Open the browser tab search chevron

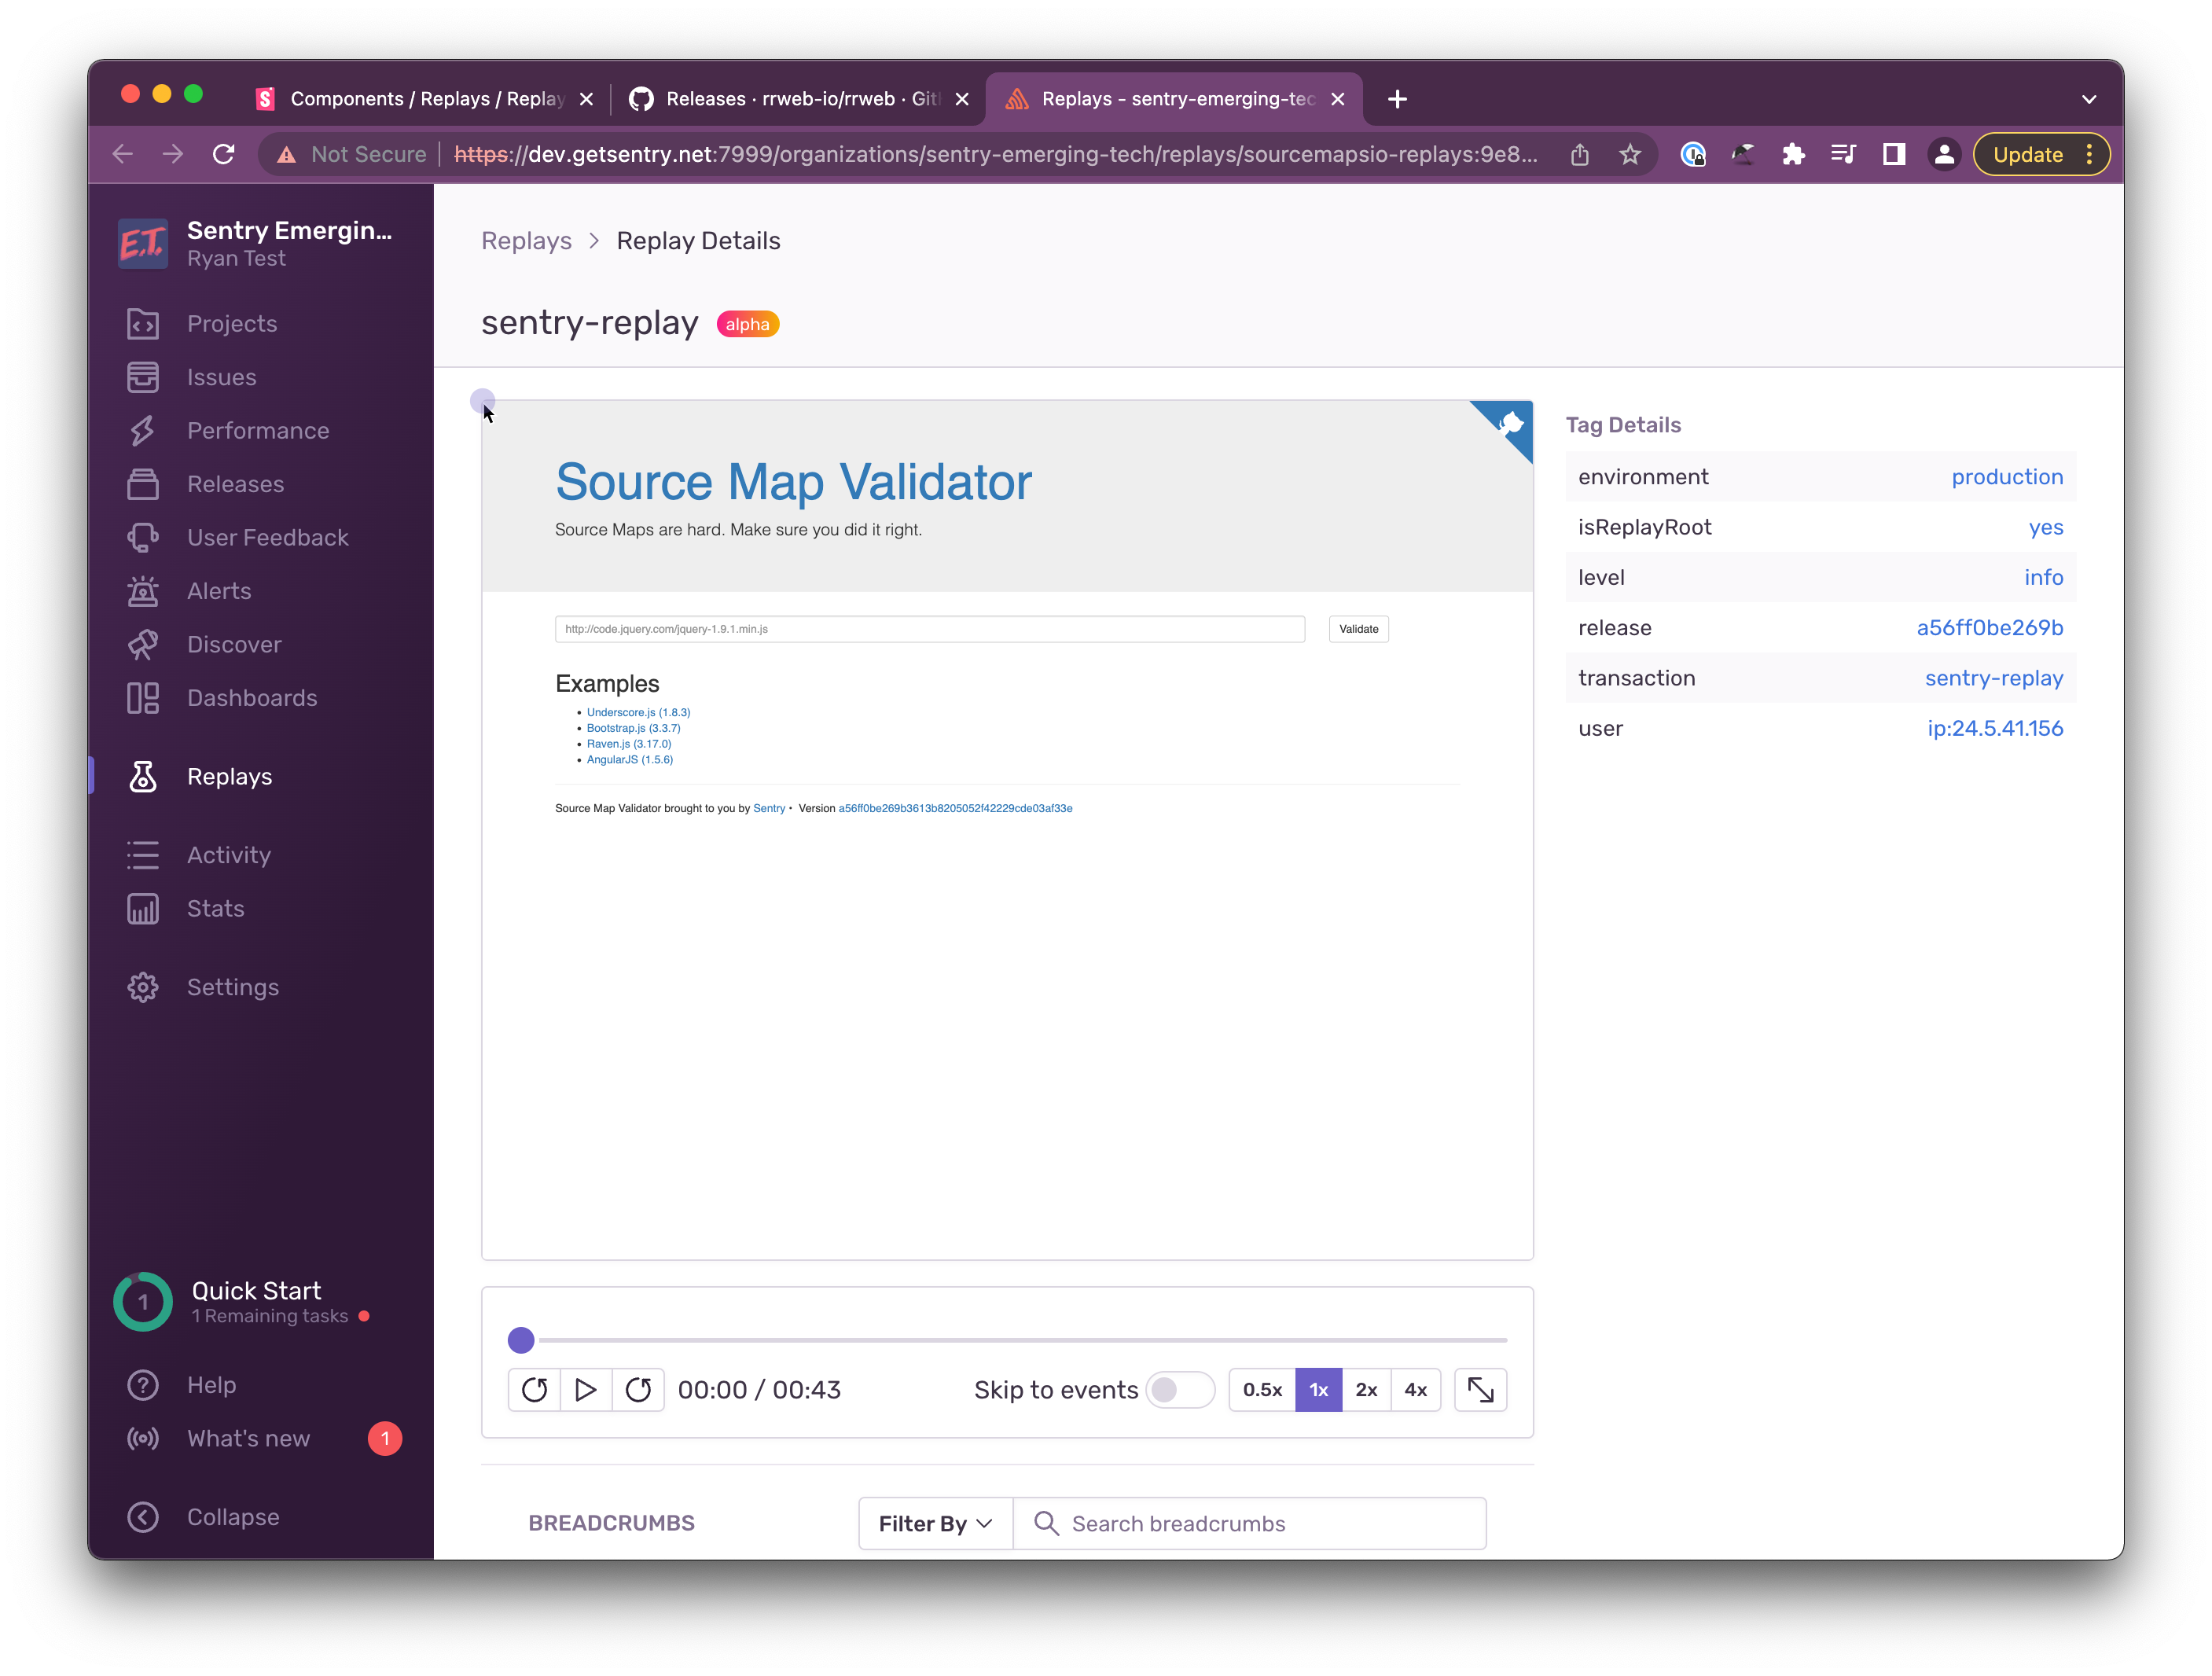tap(2089, 98)
